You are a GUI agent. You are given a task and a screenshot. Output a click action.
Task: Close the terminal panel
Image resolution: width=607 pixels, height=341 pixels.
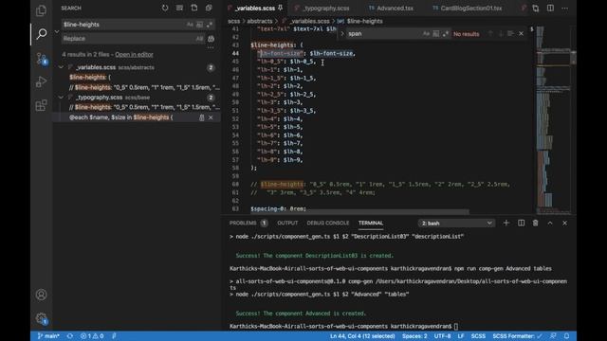(565, 224)
